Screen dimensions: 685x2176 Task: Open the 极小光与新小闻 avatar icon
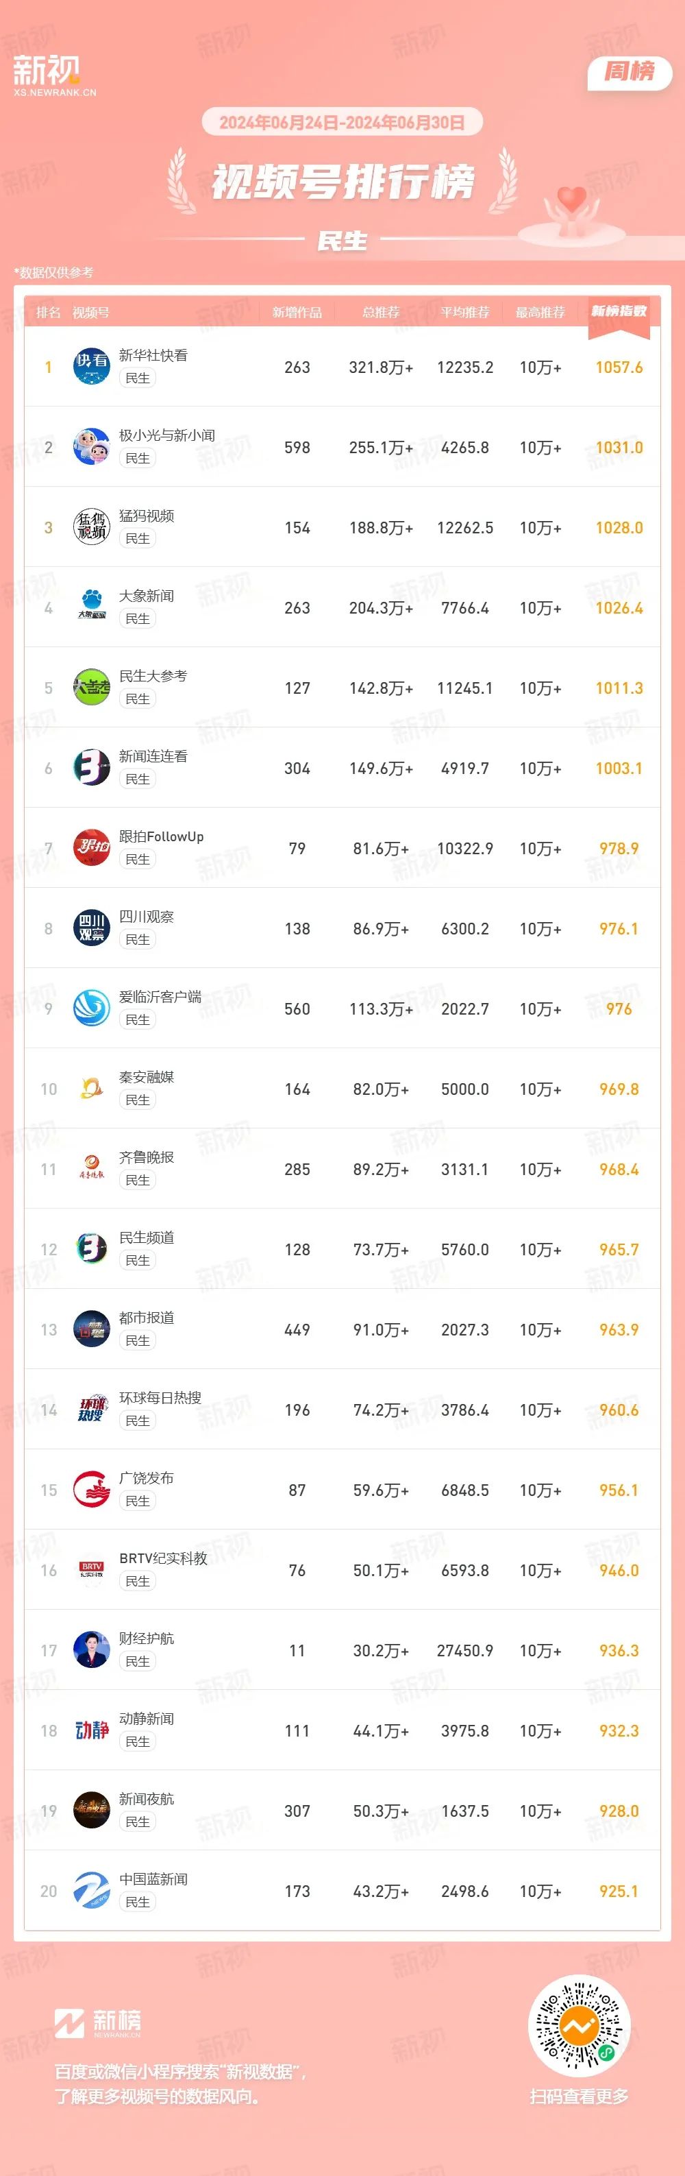point(91,446)
